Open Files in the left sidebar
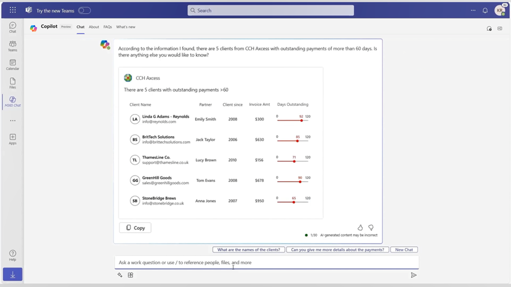Viewport: 511px width, 287px height. pyautogui.click(x=13, y=83)
